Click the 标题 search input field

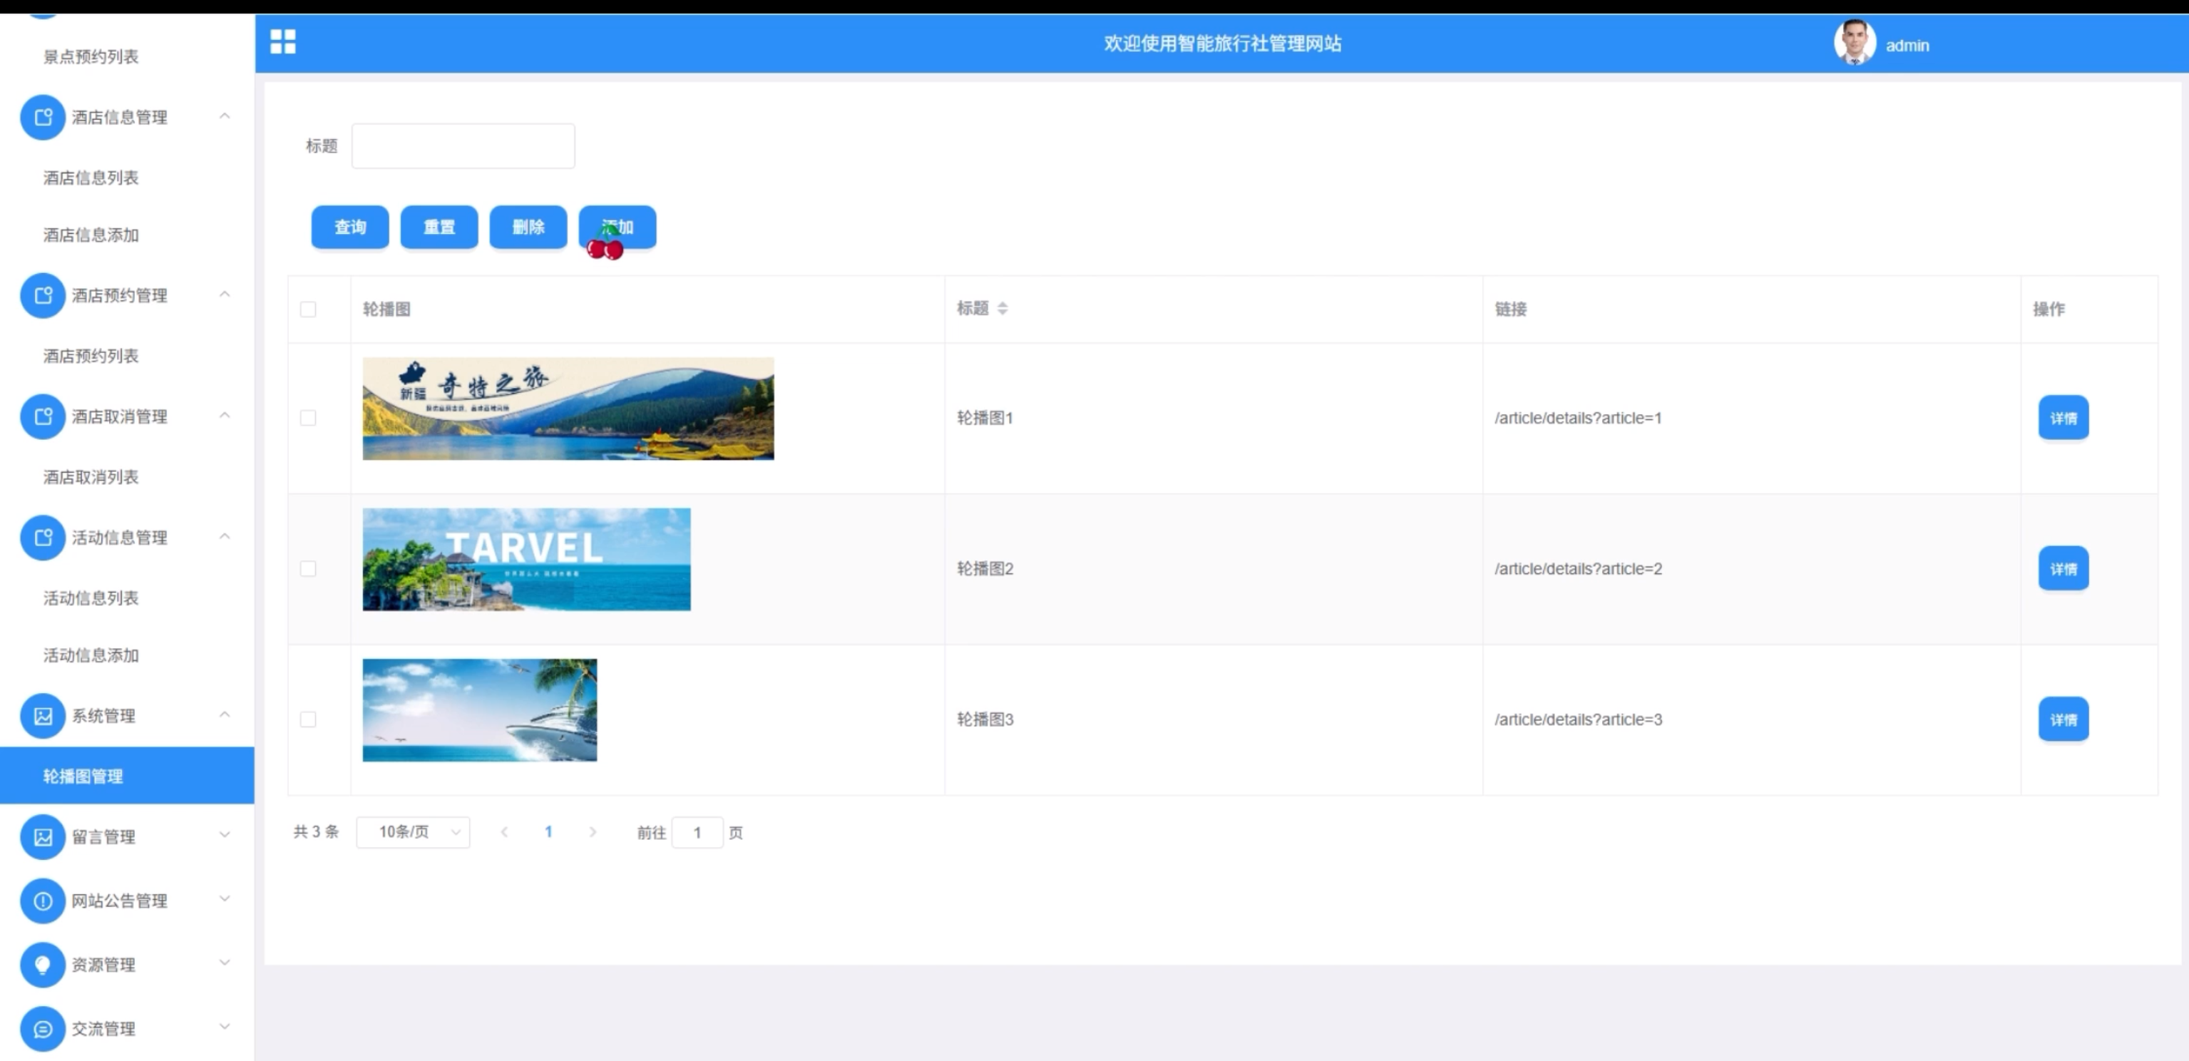click(463, 146)
